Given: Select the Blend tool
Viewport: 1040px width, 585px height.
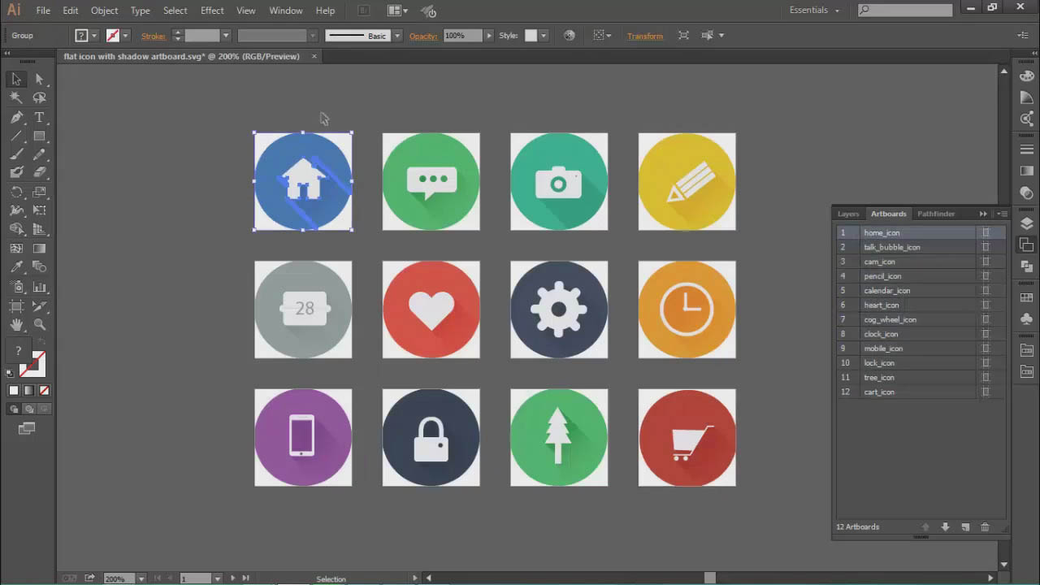Looking at the screenshot, I should [39, 267].
